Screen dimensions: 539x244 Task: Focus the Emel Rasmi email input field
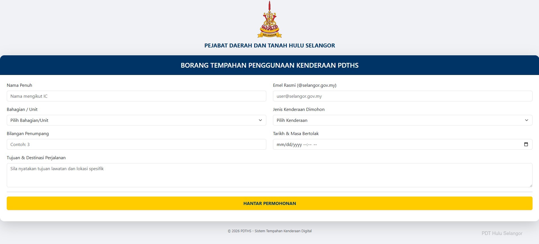point(402,96)
